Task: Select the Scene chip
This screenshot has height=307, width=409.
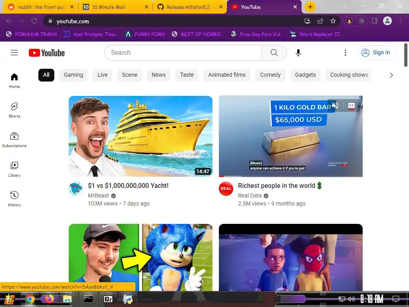Action: (x=130, y=75)
